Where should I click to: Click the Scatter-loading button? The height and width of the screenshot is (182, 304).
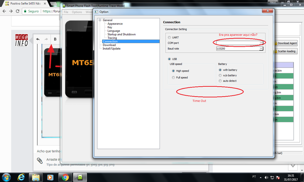[285, 51]
